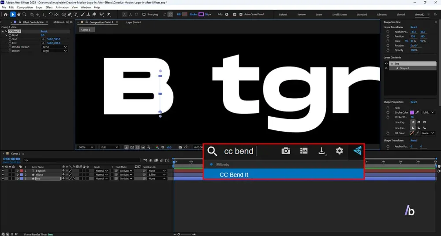Click the toolbar Stroke color swatch
This screenshot has width=441, height=236.
point(201,15)
